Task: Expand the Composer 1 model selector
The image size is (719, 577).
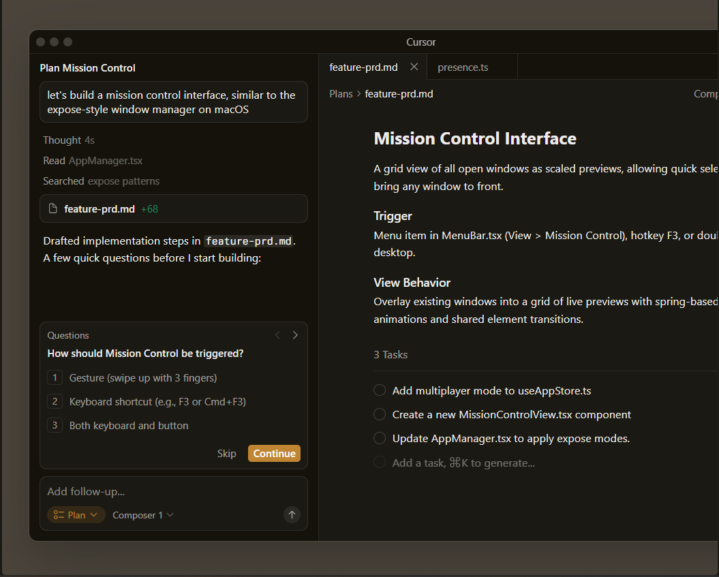Action: point(143,515)
